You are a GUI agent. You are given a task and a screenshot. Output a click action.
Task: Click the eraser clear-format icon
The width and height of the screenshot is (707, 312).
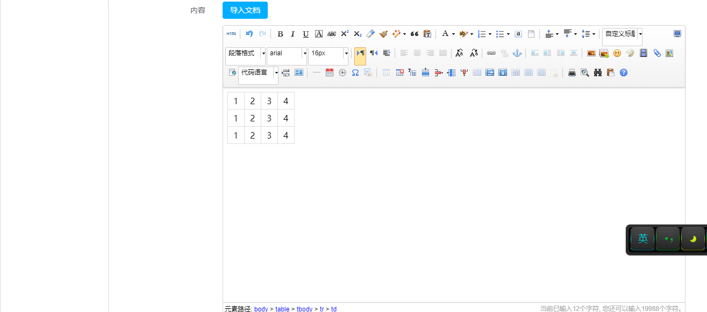click(x=370, y=34)
